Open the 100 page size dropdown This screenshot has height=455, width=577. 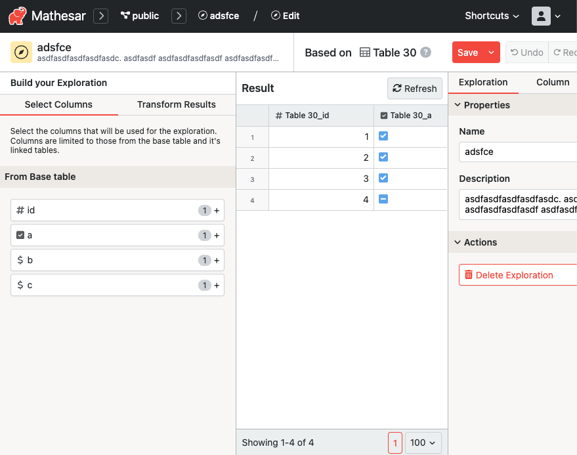tap(423, 443)
